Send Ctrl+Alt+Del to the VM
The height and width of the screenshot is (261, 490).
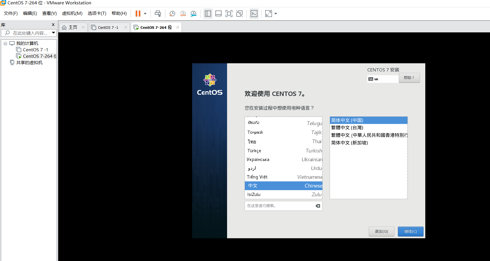[x=158, y=13]
